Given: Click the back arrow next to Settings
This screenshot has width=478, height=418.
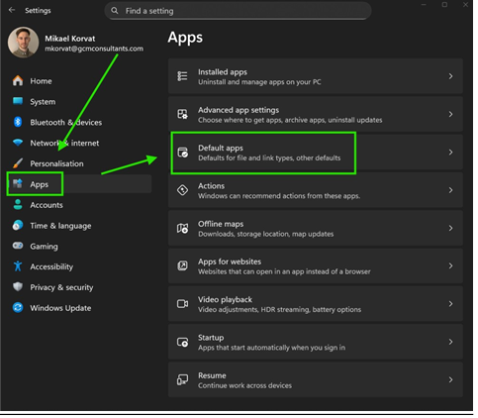Looking at the screenshot, I should [12, 10].
